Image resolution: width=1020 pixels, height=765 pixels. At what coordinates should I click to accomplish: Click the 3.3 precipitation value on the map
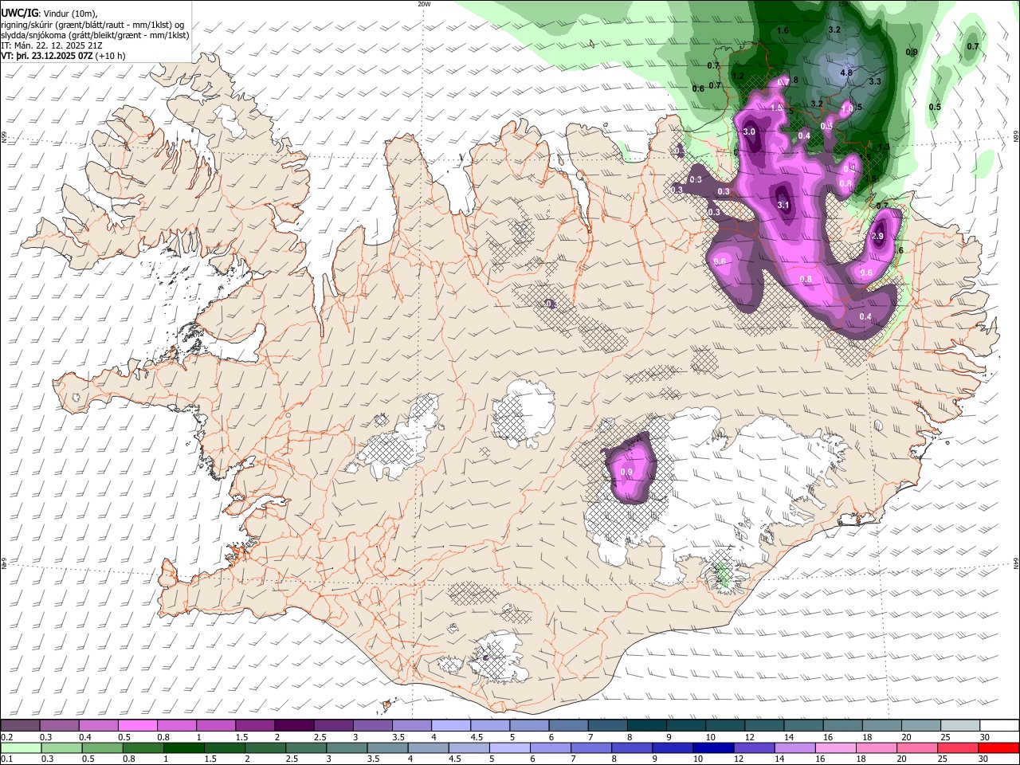875,81
